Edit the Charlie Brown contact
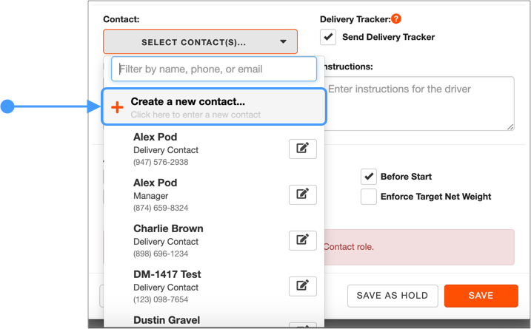The height and width of the screenshot is (329, 531). click(x=303, y=240)
